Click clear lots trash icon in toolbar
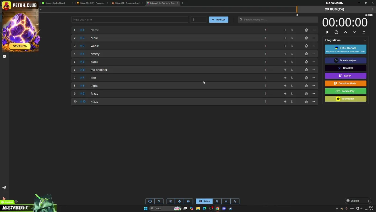 click(188, 201)
